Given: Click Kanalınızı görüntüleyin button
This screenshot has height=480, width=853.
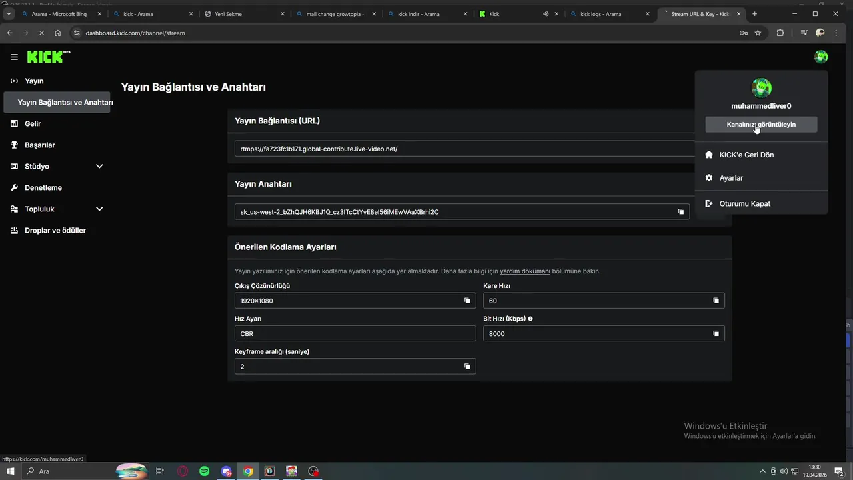Looking at the screenshot, I should (x=761, y=125).
